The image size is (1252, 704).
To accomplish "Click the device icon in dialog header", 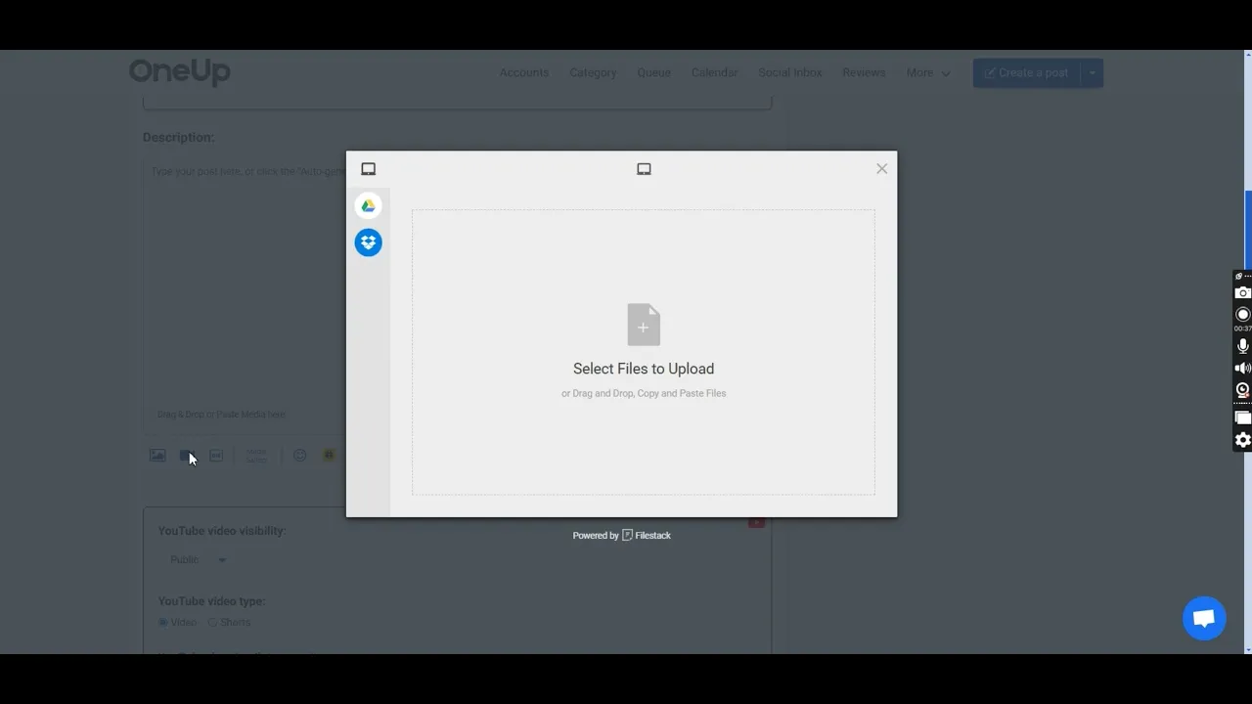I will tap(644, 169).
